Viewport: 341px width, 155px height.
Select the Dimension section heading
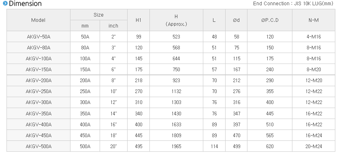tap(25, 4)
